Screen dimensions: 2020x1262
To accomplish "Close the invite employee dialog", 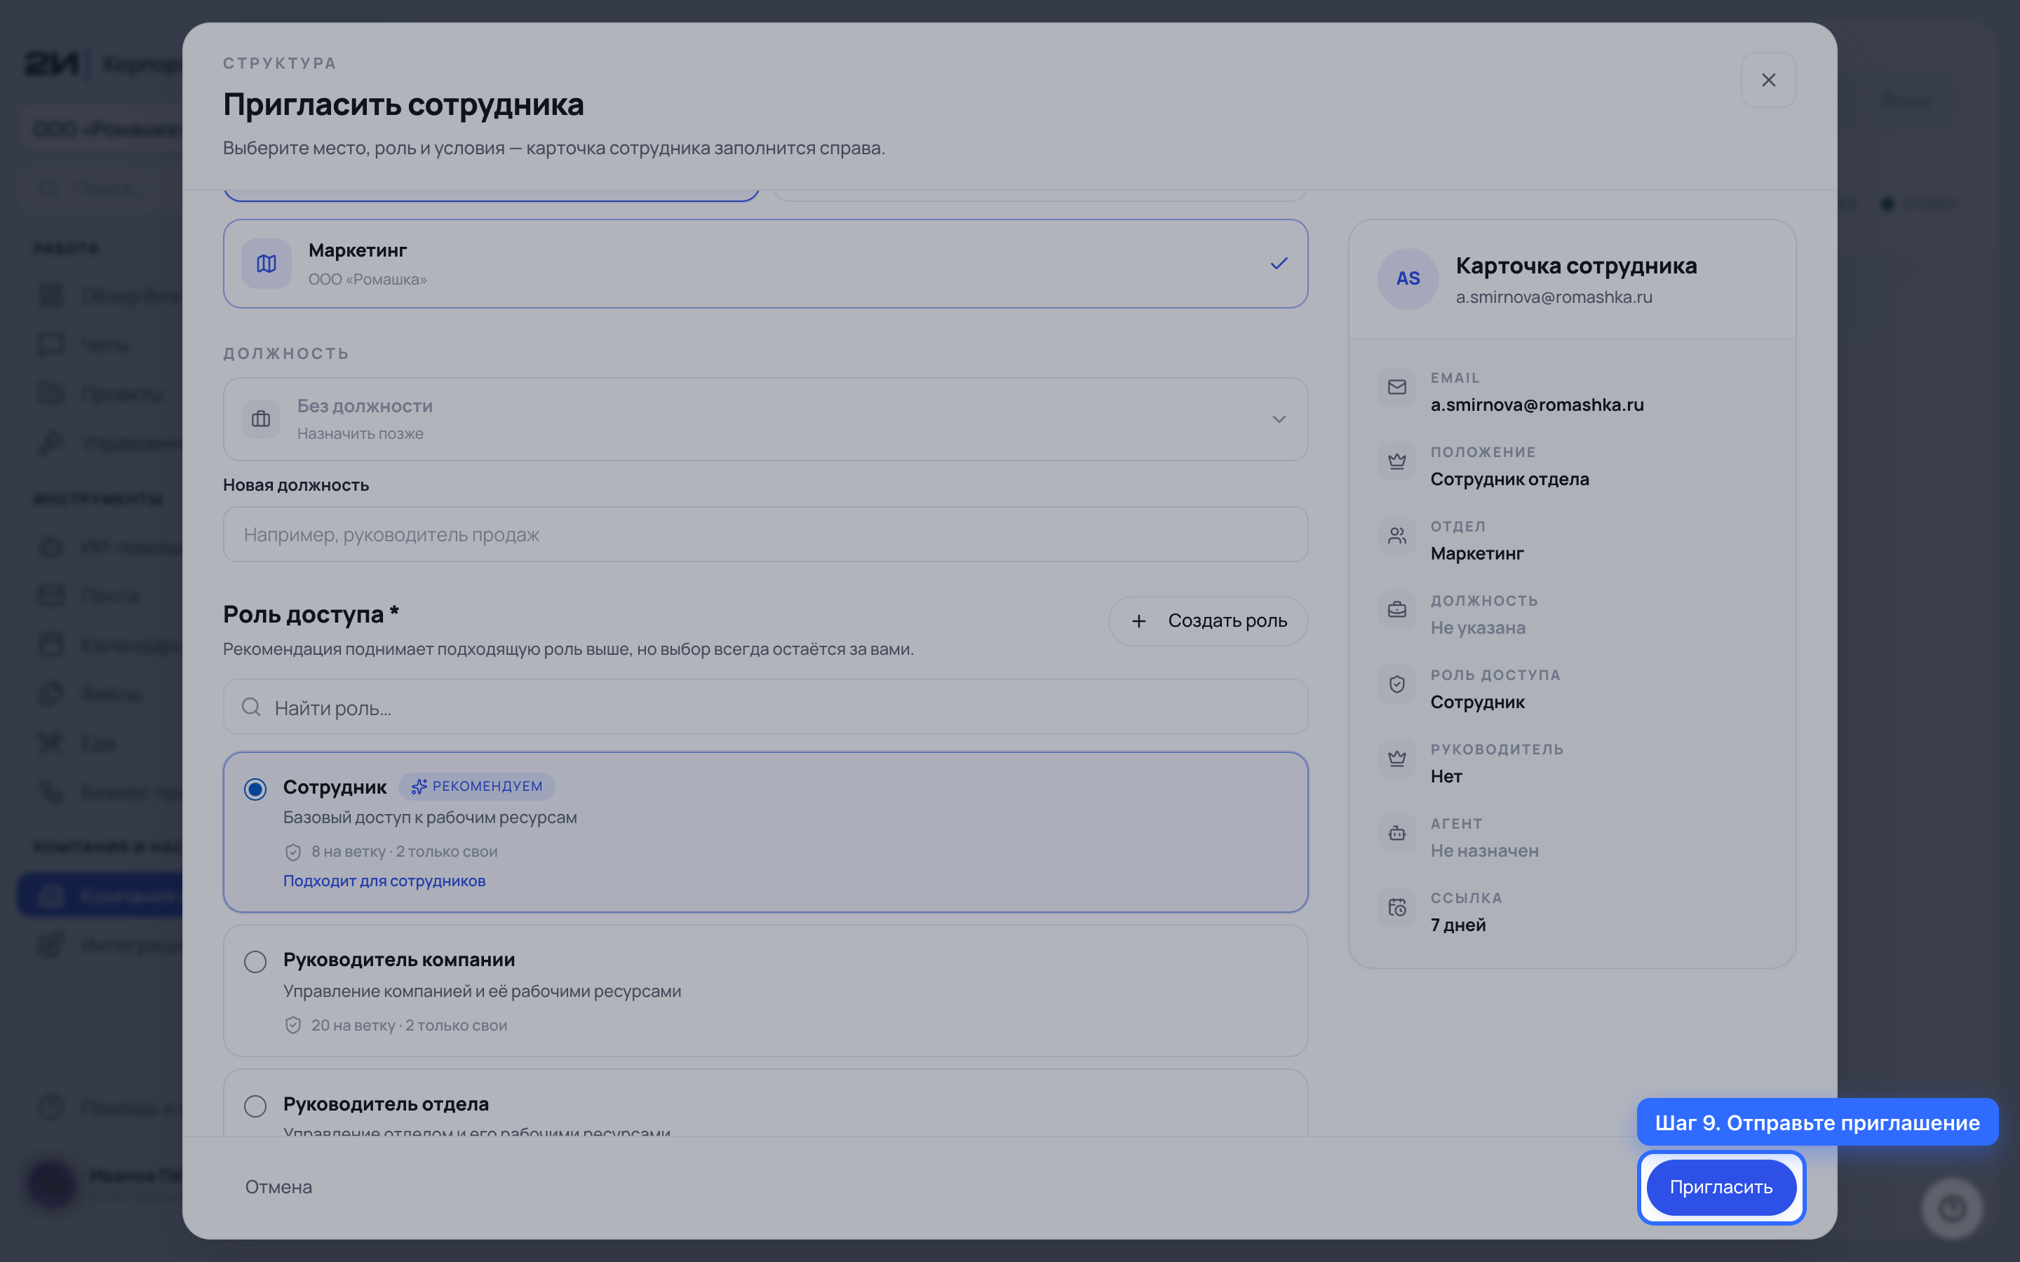I will pos(1768,80).
